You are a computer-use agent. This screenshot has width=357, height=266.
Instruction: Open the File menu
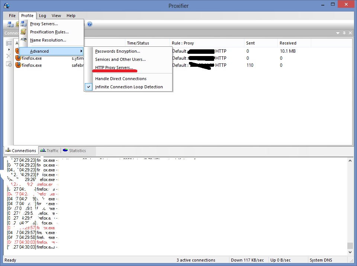pyautogui.click(x=12, y=16)
